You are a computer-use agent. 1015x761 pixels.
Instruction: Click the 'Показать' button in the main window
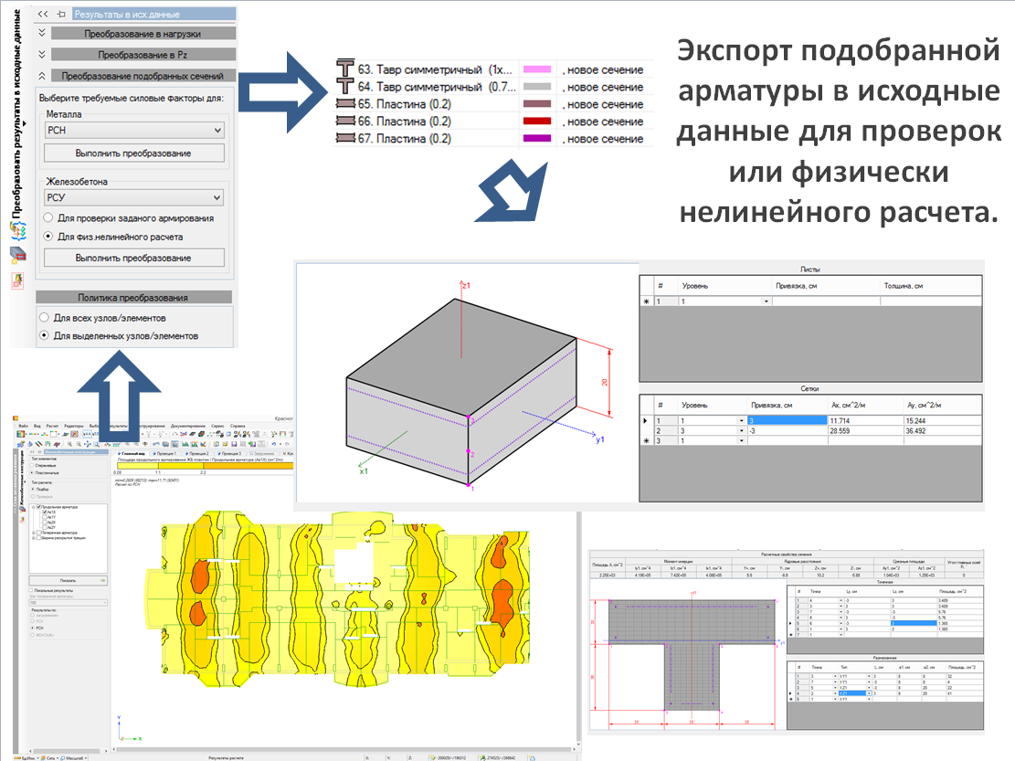tap(68, 580)
